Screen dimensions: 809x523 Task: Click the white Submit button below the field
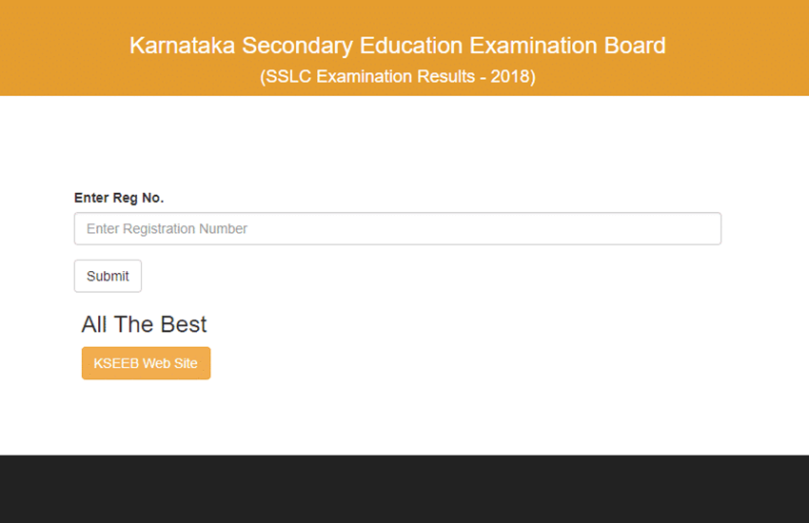(108, 276)
